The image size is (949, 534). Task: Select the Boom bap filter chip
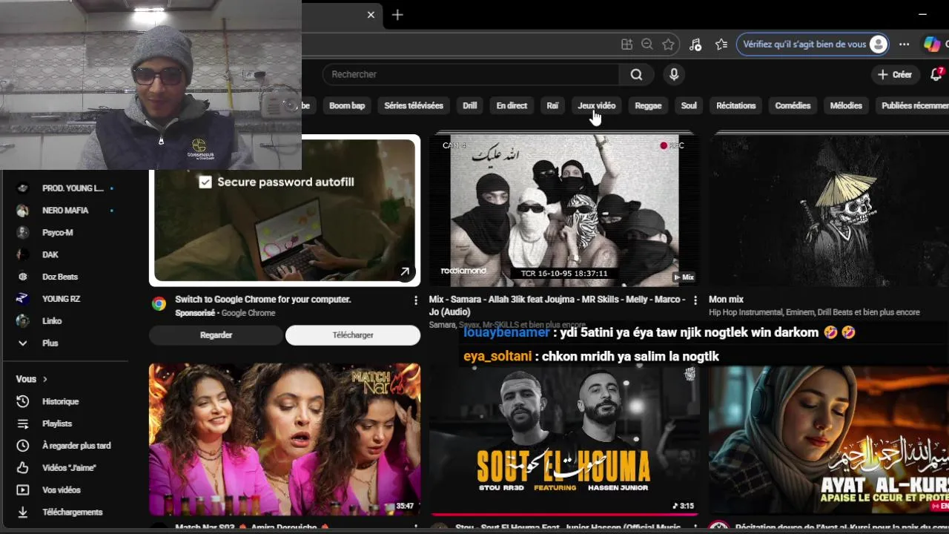coord(347,105)
